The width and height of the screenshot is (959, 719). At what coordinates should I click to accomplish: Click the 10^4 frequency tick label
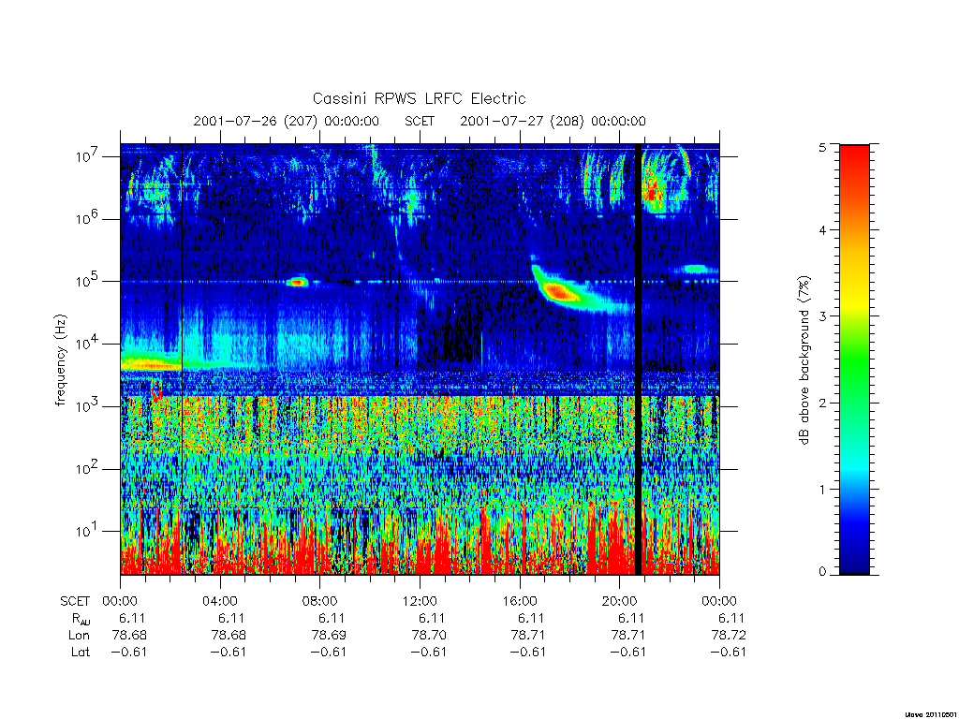[88, 344]
